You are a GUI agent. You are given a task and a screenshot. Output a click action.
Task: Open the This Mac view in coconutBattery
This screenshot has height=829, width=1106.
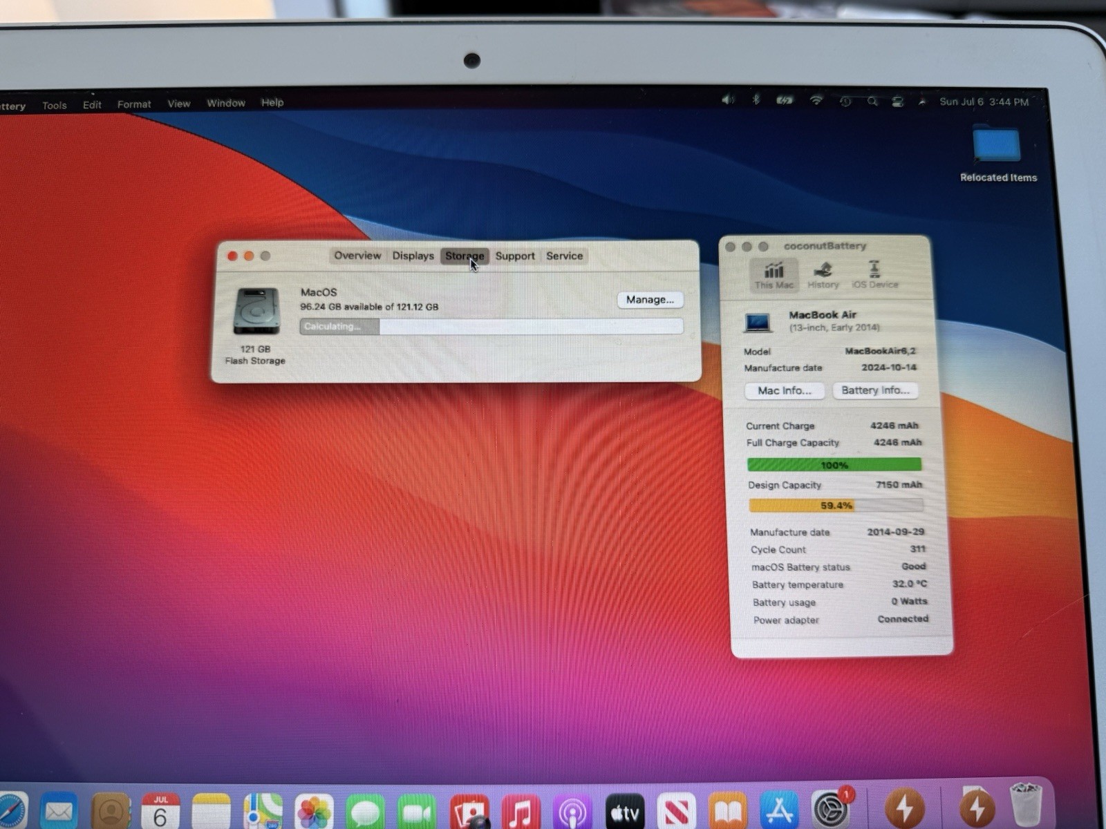(x=774, y=275)
